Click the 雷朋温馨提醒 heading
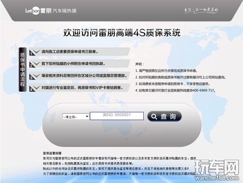 52,153
